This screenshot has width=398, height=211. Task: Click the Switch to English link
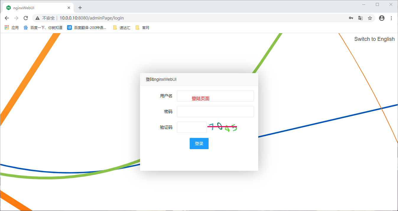tap(374, 39)
